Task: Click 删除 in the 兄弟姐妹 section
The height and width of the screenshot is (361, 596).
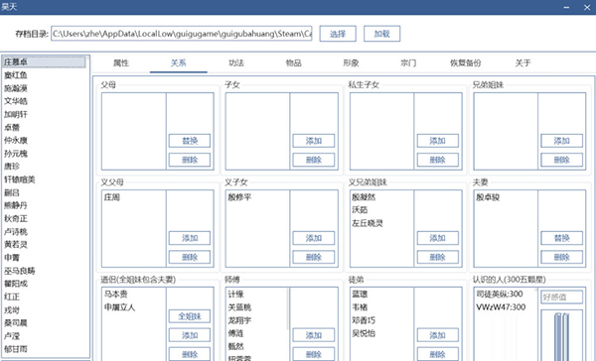Action: [561, 160]
